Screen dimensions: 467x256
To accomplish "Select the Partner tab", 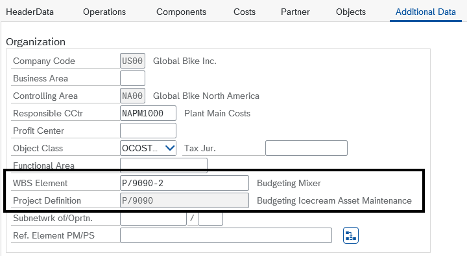I will coord(295,12).
